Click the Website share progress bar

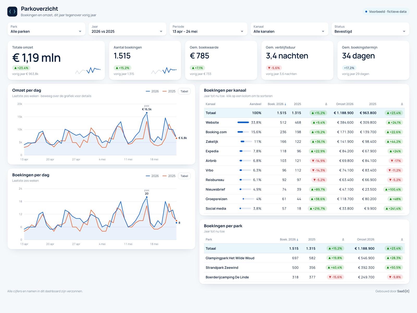click(243, 122)
